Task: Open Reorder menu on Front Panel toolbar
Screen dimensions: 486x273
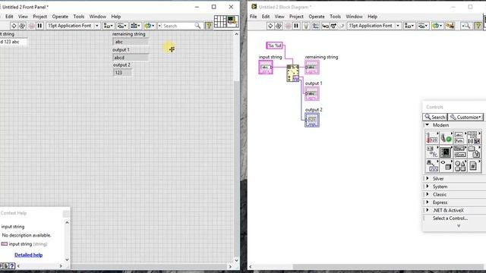Action: [149, 26]
